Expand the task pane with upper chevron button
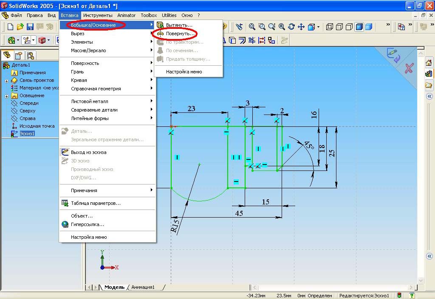Image resolution: width=435 pixels, height=299 pixels. [429, 96]
